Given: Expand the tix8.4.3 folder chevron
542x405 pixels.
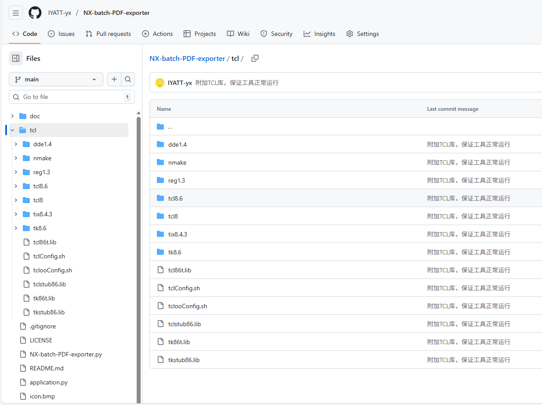Looking at the screenshot, I should (x=16, y=214).
